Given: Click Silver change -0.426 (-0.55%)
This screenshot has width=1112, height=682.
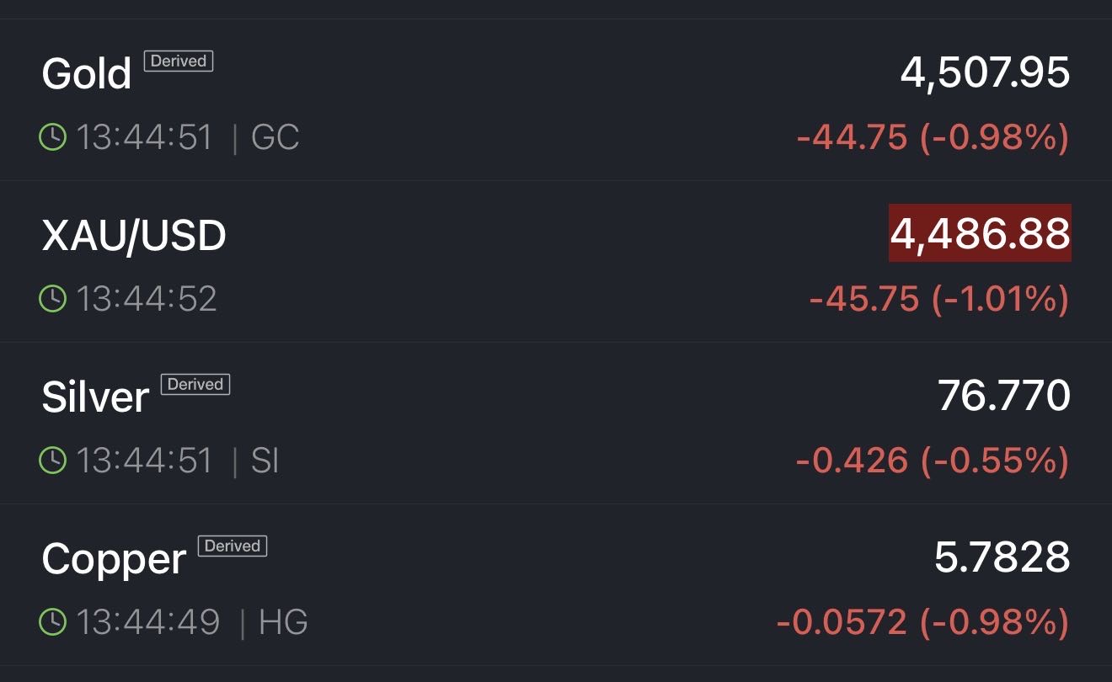Looking at the screenshot, I should 932,461.
